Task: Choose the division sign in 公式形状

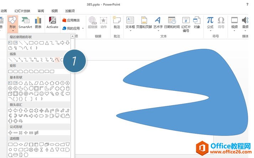Action: pos(26,133)
